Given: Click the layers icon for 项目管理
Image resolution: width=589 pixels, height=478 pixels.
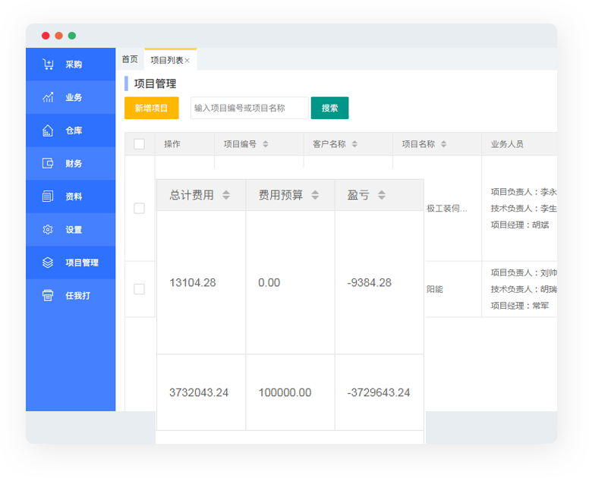Looking at the screenshot, I should tap(48, 263).
